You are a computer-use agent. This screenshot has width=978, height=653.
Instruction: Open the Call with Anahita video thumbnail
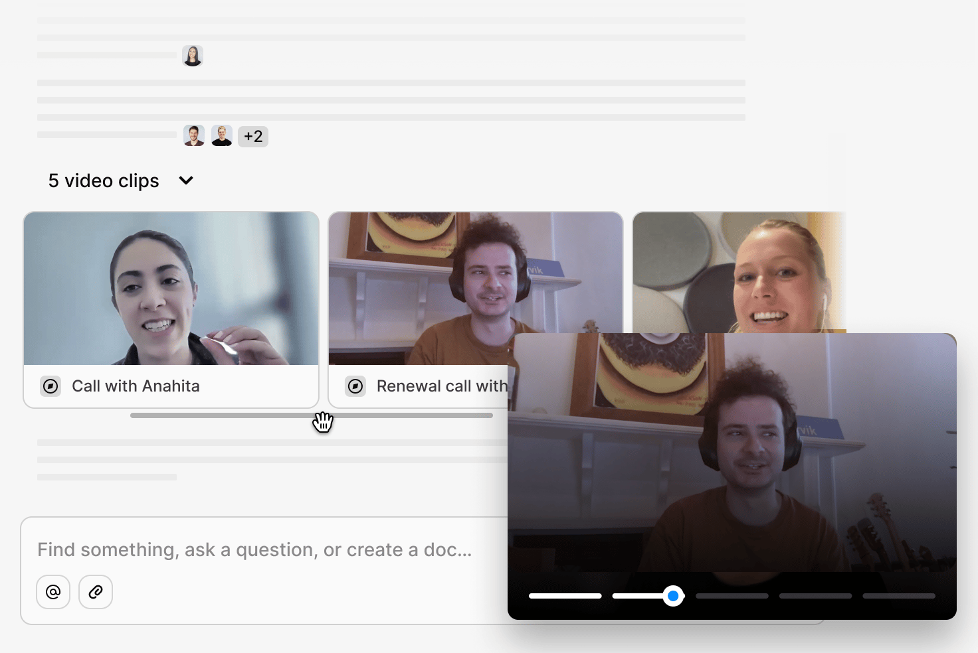(171, 289)
